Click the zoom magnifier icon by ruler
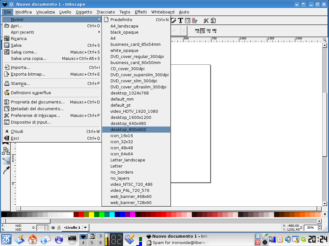The width and height of the screenshot is (329, 246). [x=325, y=40]
